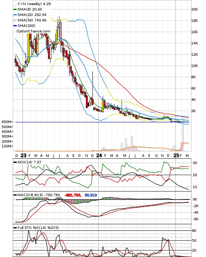Open the OptionChance.com watermark link
The height and width of the screenshot is (257, 206).
33,31
